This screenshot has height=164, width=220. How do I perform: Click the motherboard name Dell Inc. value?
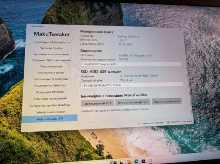click(128, 37)
